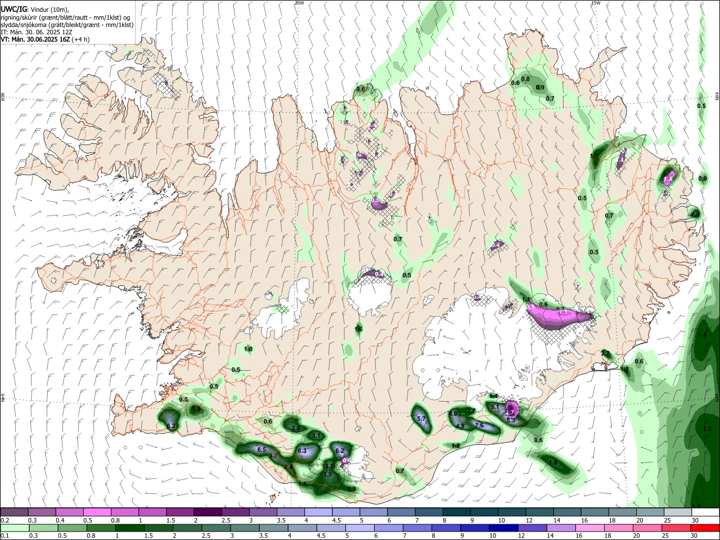Image resolution: width=720 pixels, height=540 pixels.
Task: Click the '1.8' value offshore in the southeast
Action: [553, 463]
